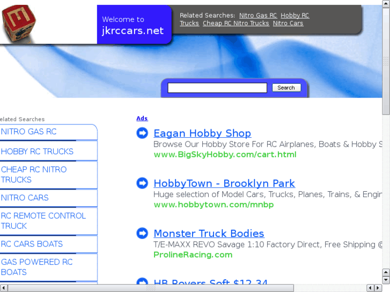Focus the search text field
390x292 pixels.
217,88
